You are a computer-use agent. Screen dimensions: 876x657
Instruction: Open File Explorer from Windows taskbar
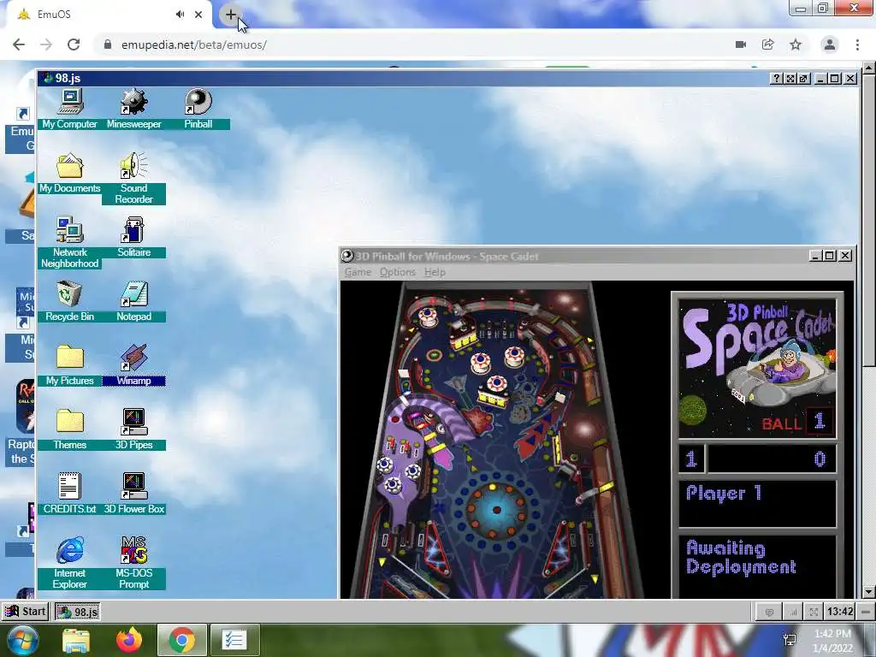coord(76,641)
